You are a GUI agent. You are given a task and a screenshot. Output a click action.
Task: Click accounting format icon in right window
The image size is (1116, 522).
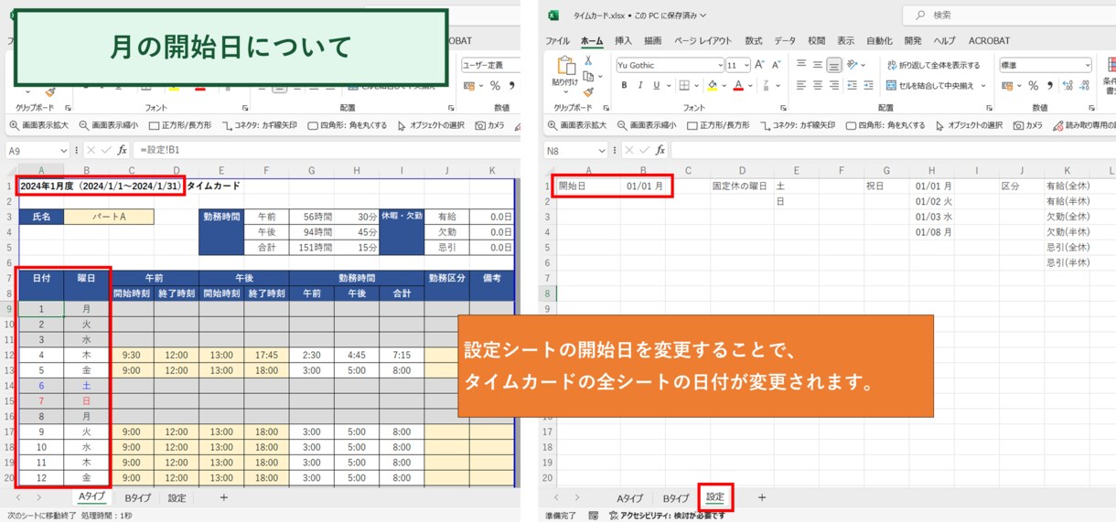pos(1008,85)
